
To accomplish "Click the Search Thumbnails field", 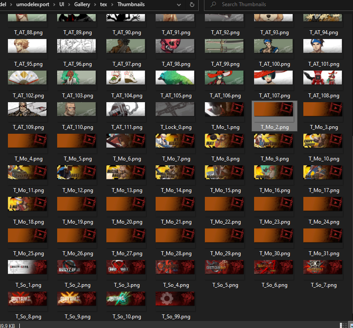I will (278, 5).
